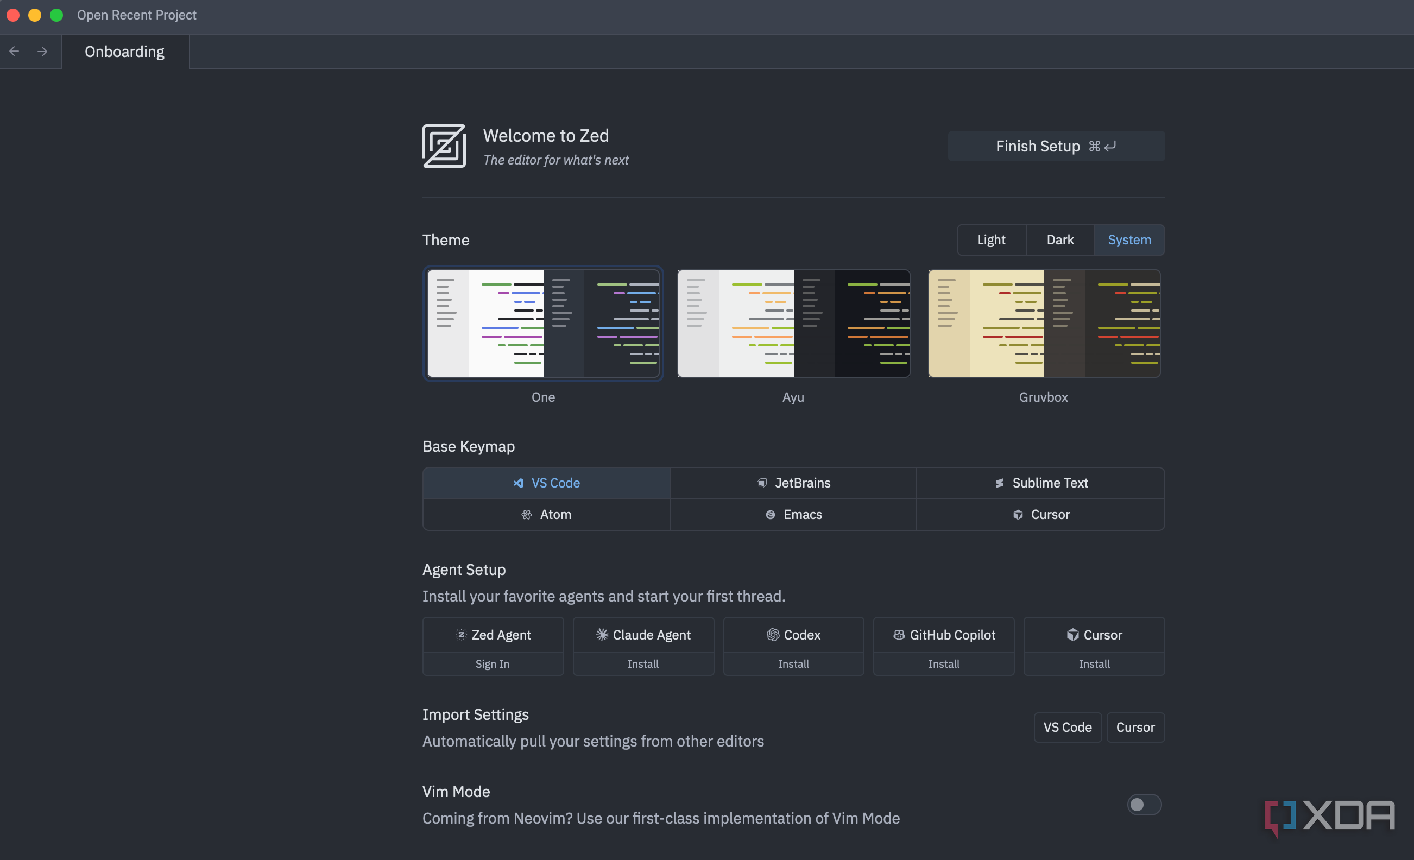This screenshot has height=860, width=1414.
Task: Install the Cursor agent
Action: pos(1094,664)
